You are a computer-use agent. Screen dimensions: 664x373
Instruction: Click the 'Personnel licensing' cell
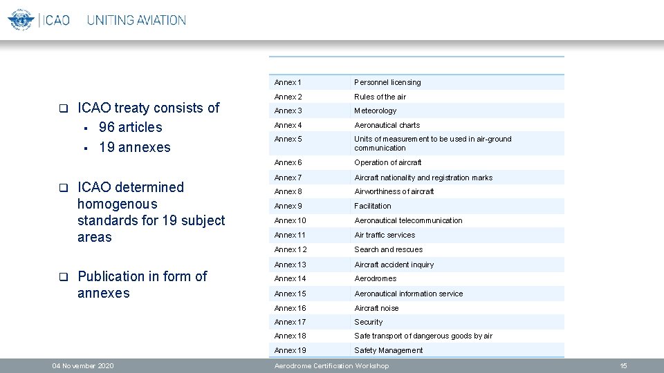click(x=457, y=82)
